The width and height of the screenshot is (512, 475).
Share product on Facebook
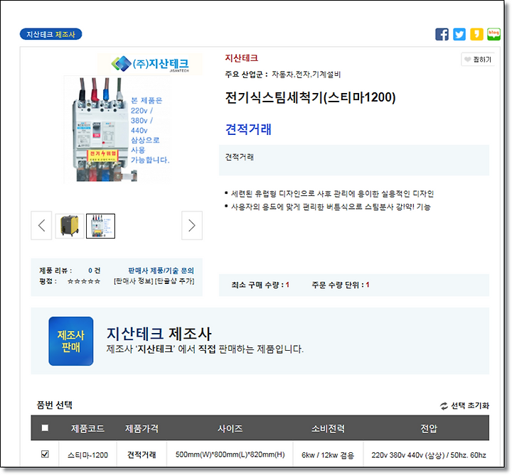coord(442,34)
